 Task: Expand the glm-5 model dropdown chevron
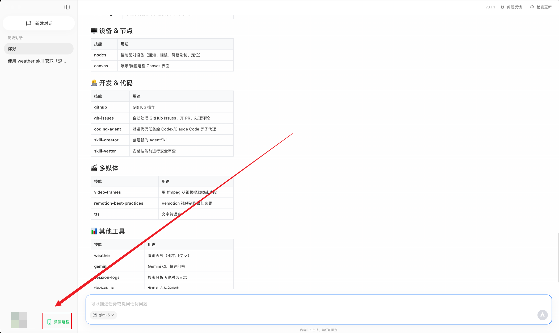113,315
